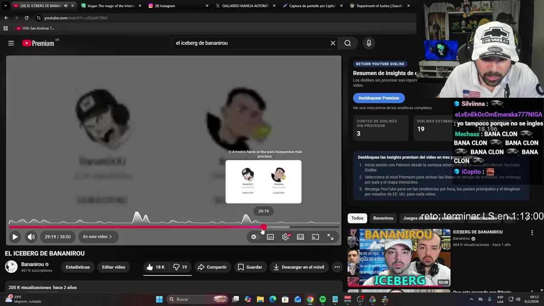Screen dimensions: 544x306
Task: Click the address bar URL
Action: [x=76, y=18]
